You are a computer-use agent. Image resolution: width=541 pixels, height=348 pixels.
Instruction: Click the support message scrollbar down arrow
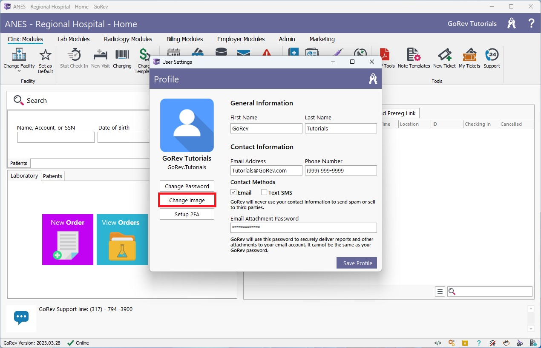coord(531,328)
